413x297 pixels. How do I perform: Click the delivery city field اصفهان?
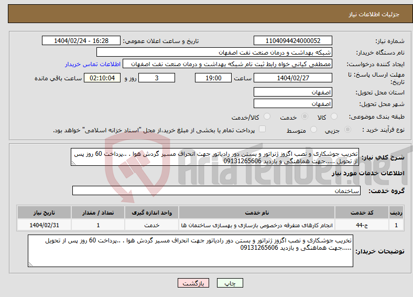pos(292,104)
